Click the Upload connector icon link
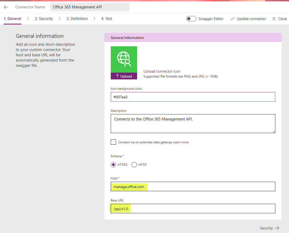 162,71
